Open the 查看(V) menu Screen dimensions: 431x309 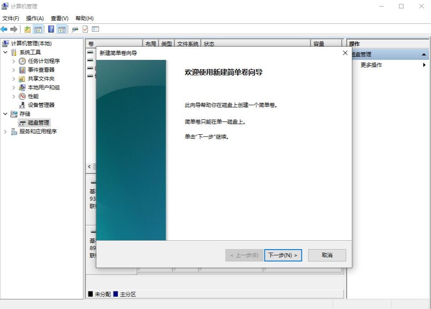click(59, 18)
